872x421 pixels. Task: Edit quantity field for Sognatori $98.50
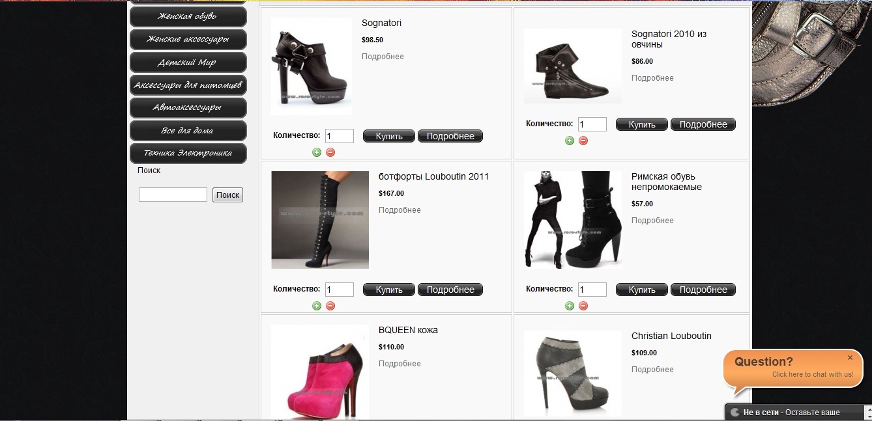pos(339,136)
